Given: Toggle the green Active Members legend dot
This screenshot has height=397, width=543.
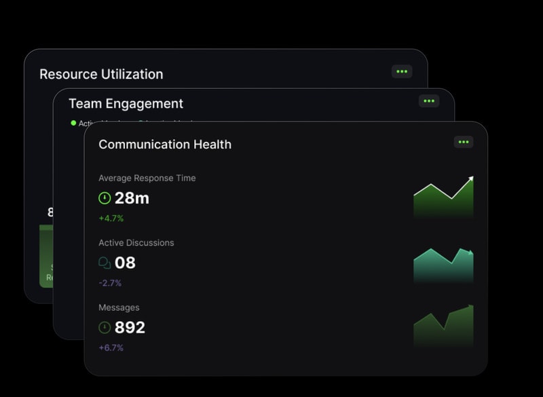Looking at the screenshot, I should 73,123.
